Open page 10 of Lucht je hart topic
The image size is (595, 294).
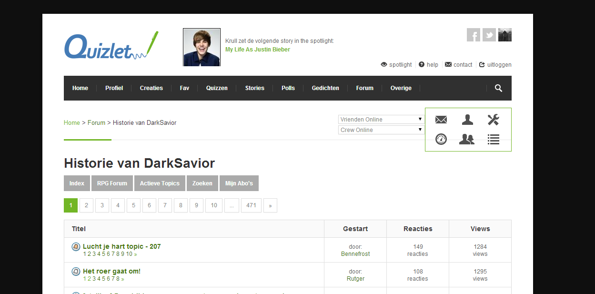(x=129, y=254)
